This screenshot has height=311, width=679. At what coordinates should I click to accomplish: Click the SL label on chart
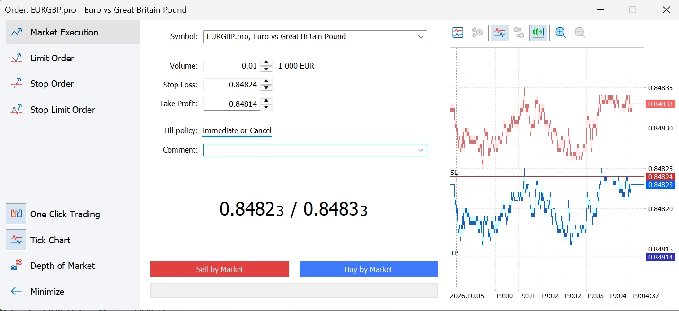pyautogui.click(x=454, y=173)
